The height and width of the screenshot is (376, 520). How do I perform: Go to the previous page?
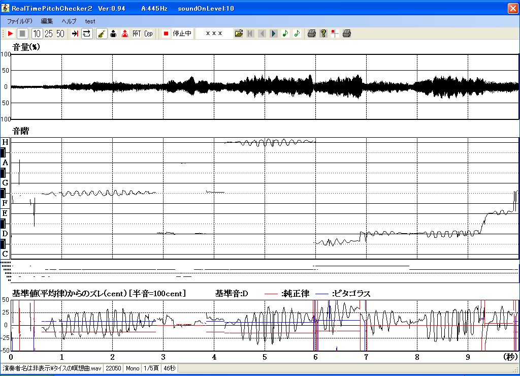point(262,34)
